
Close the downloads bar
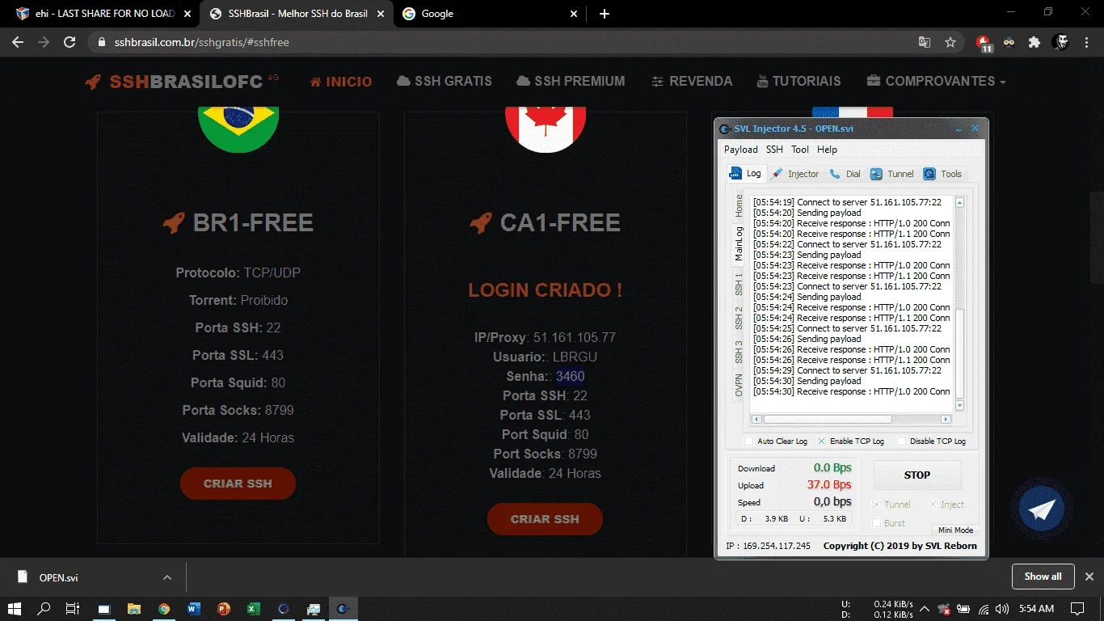tap(1089, 577)
